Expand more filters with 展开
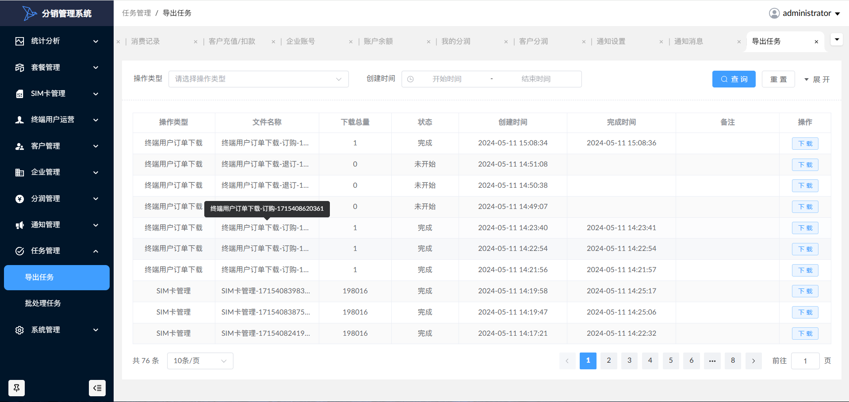Image resolution: width=849 pixels, height=402 pixels. (817, 80)
